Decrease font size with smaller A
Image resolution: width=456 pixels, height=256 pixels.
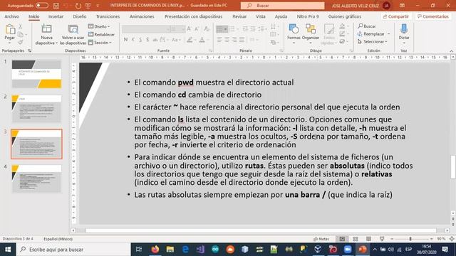point(197,28)
